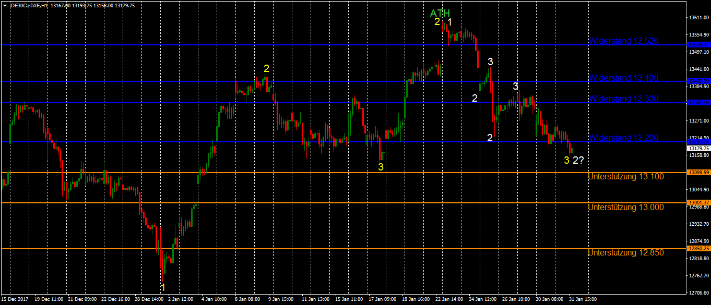The height and width of the screenshot is (305, 711).
Task: Click the 13271.00 price axis value
Action: tap(698, 121)
